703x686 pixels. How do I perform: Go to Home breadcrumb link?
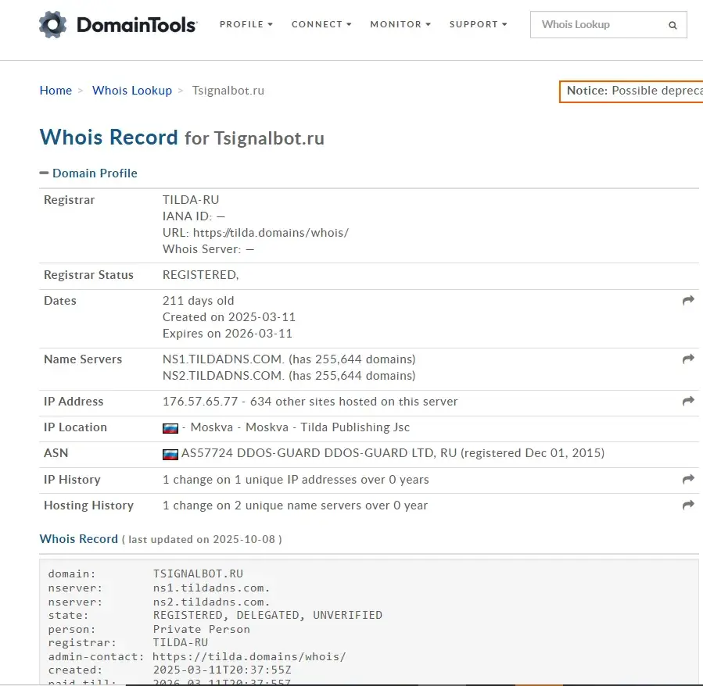(x=56, y=91)
